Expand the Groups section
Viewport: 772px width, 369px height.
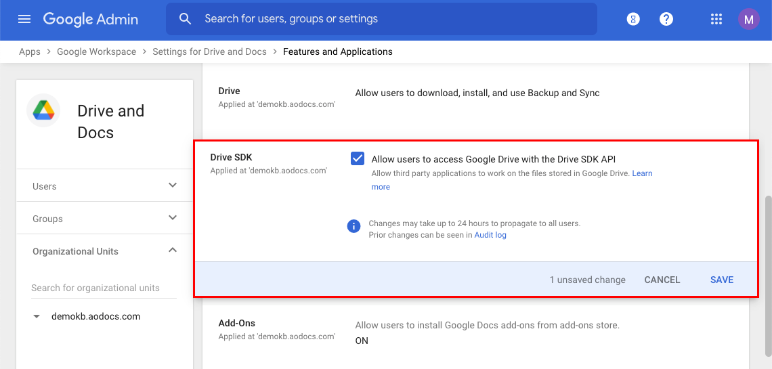coord(173,218)
